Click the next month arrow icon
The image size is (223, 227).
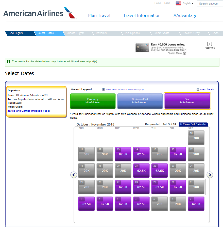[x=210, y=175]
